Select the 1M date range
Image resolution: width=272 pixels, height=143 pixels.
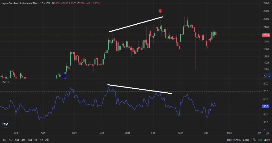pos(17,140)
